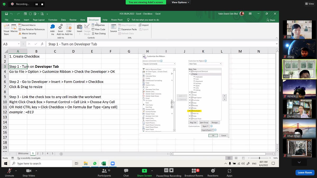
Task: Open the Macros dialog
Action: (x=14, y=28)
